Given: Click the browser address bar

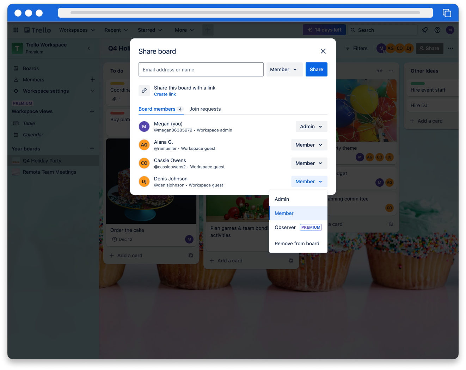Looking at the screenshot, I should [245, 13].
